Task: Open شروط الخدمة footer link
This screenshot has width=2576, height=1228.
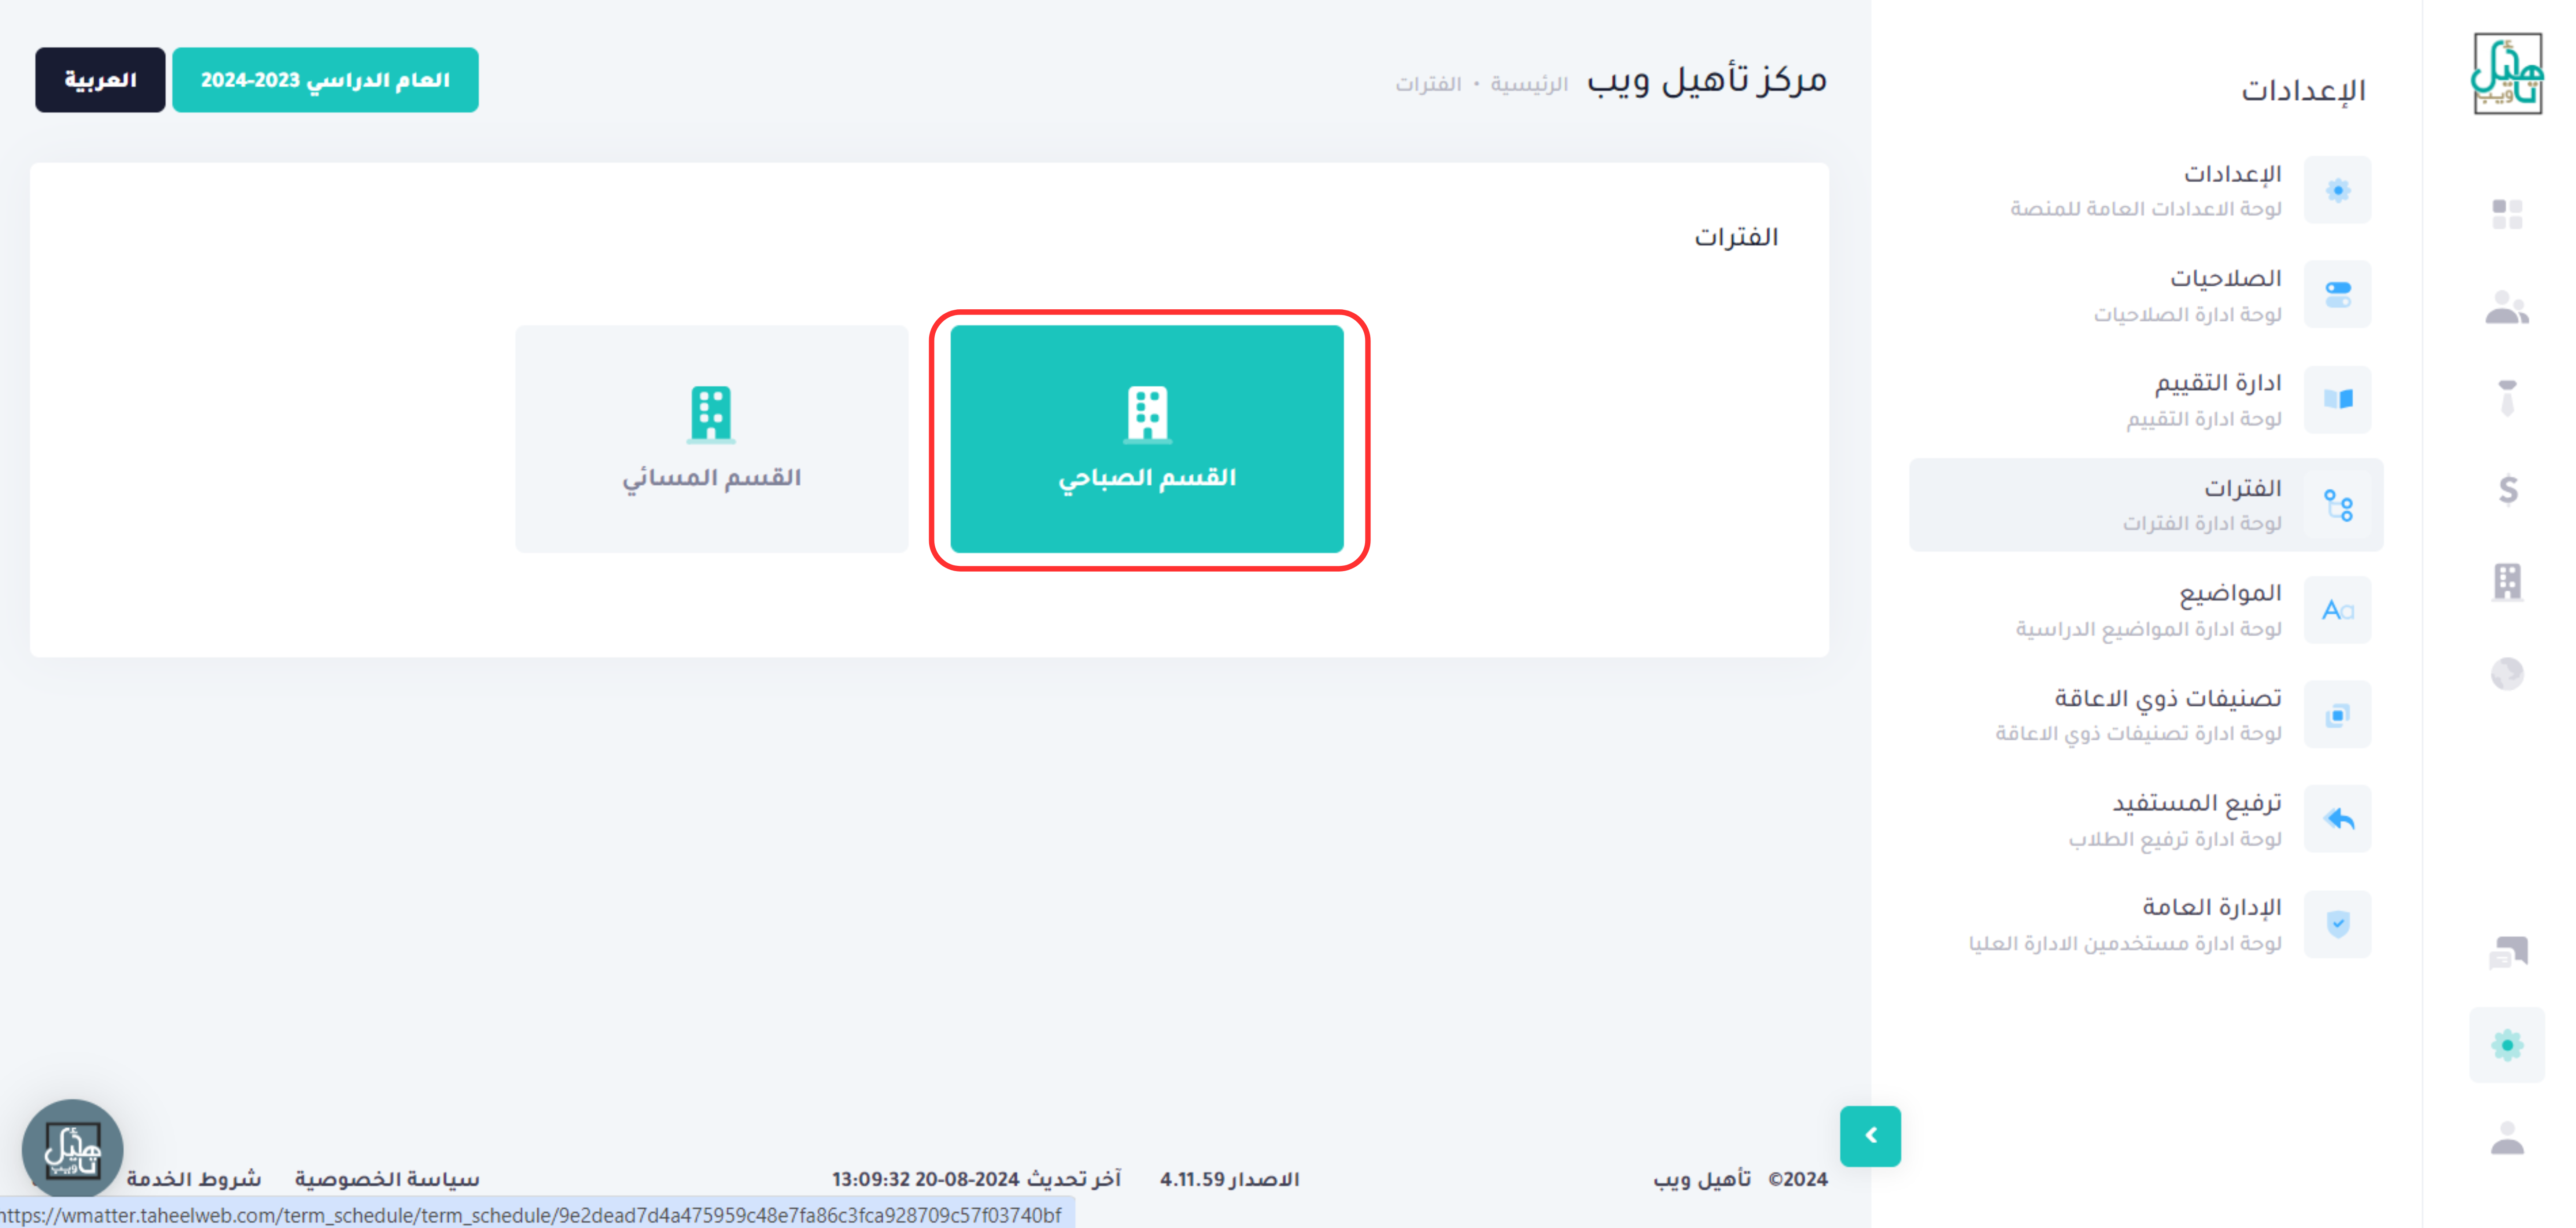Action: click(x=194, y=1179)
